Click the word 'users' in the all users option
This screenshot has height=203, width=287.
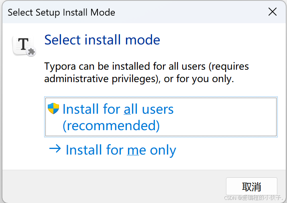coord(157,109)
